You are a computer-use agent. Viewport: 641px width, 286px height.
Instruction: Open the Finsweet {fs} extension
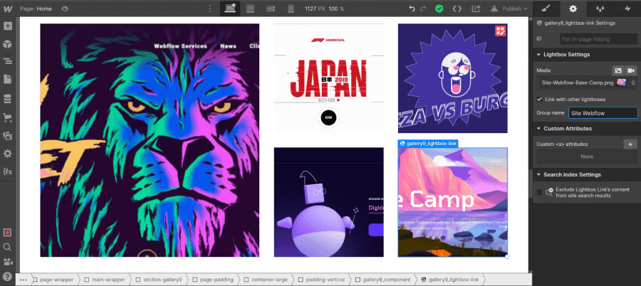click(7, 171)
